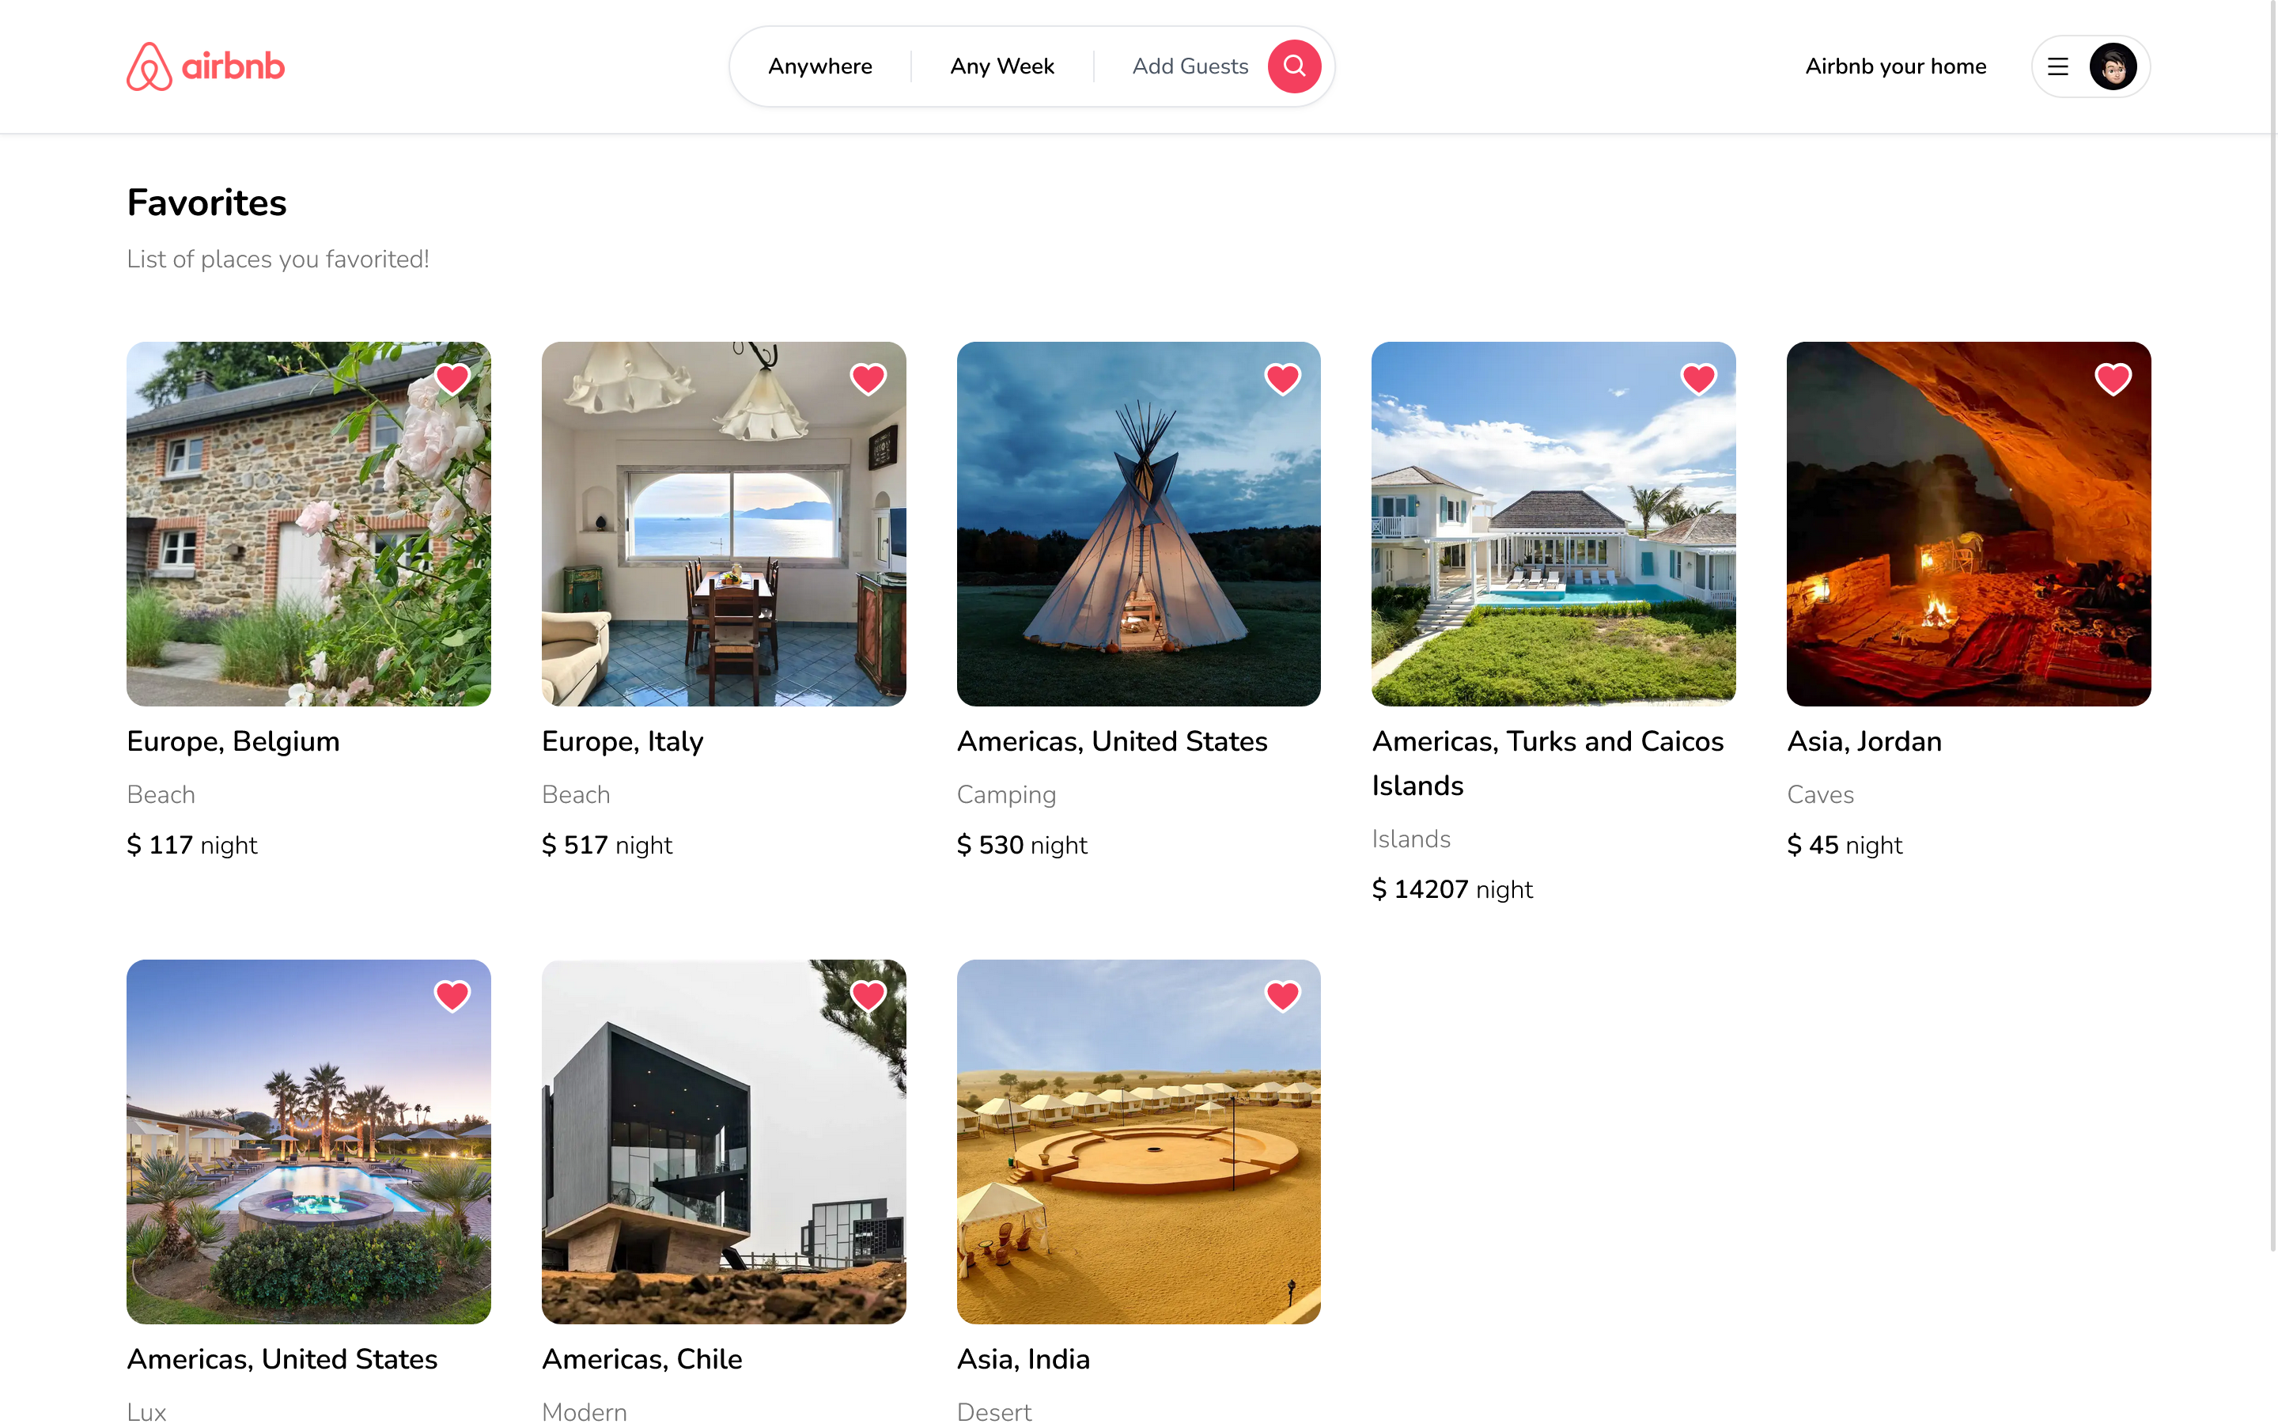
Task: Open the Anywhere location selector
Action: [820, 67]
